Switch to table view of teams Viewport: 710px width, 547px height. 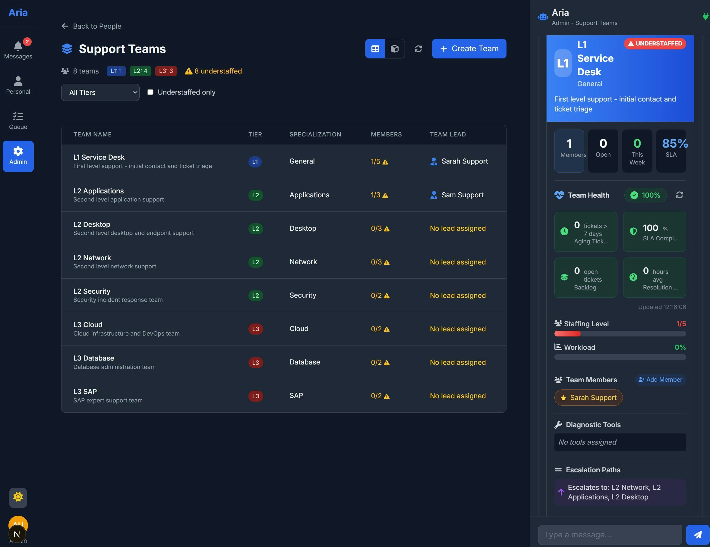pyautogui.click(x=375, y=48)
